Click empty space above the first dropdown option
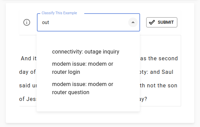Image resolution: width=200 pixels, height=127 pixels. pyautogui.click(x=88, y=39)
